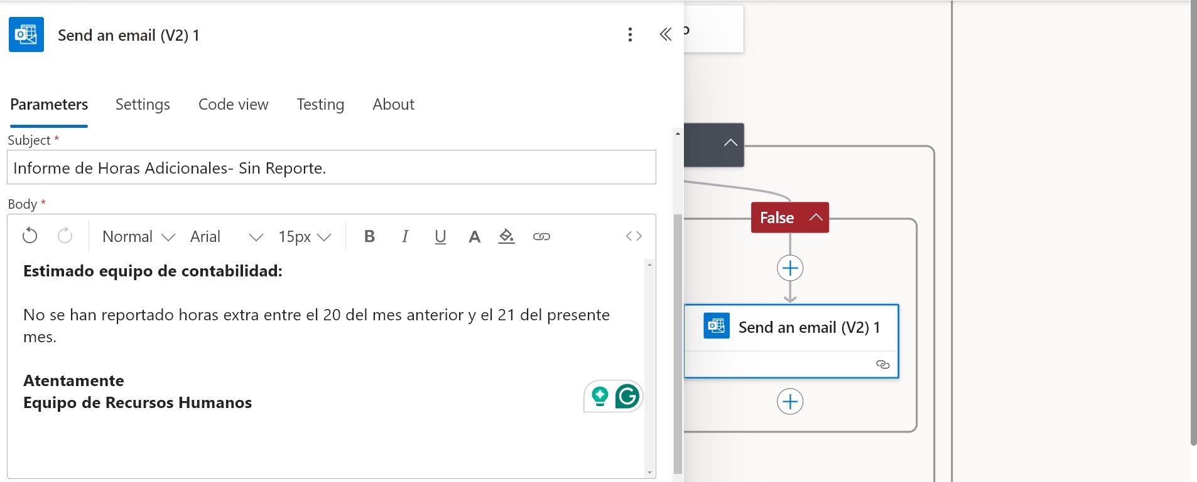Collapse the False condition branch

pos(816,217)
